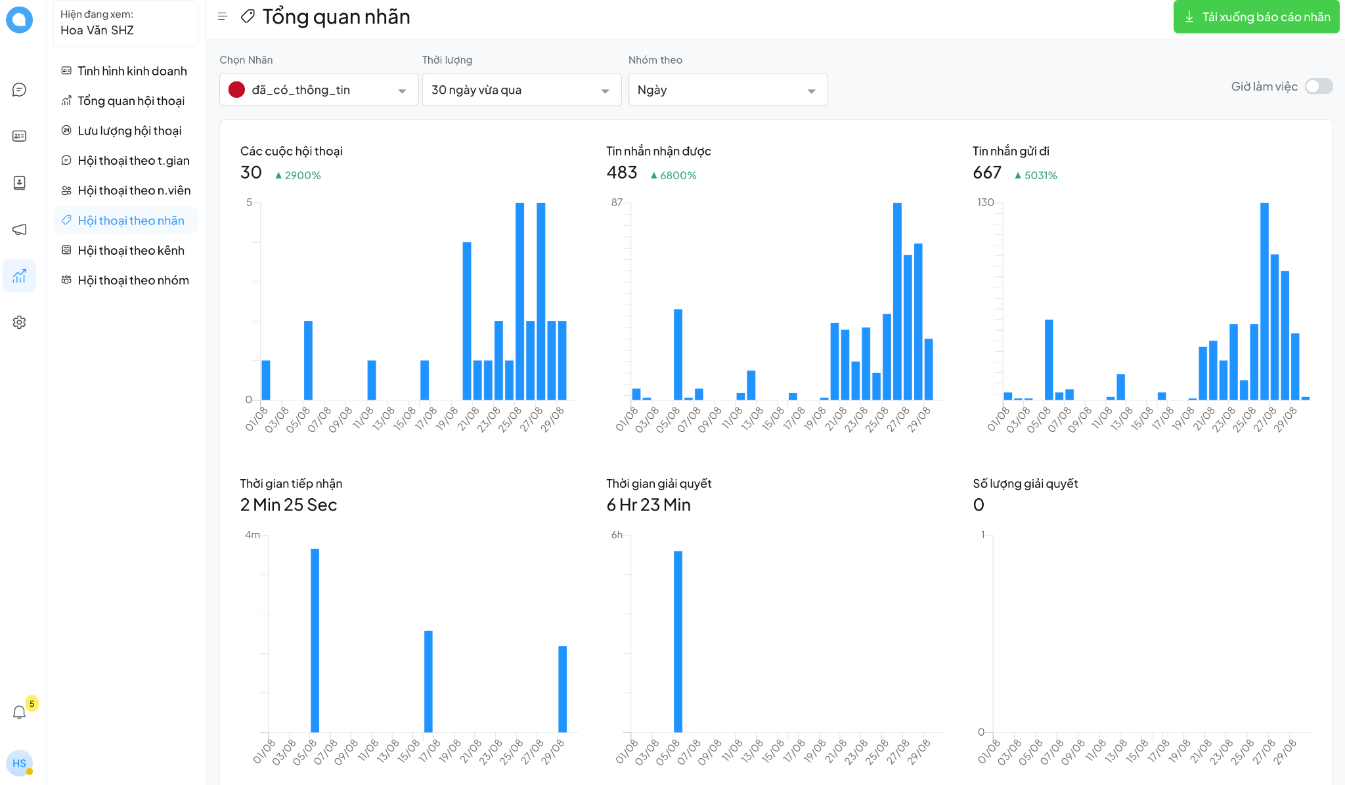The image size is (1345, 785).
Task: Open Hội thoại theo n.viên report
Action: pos(134,191)
